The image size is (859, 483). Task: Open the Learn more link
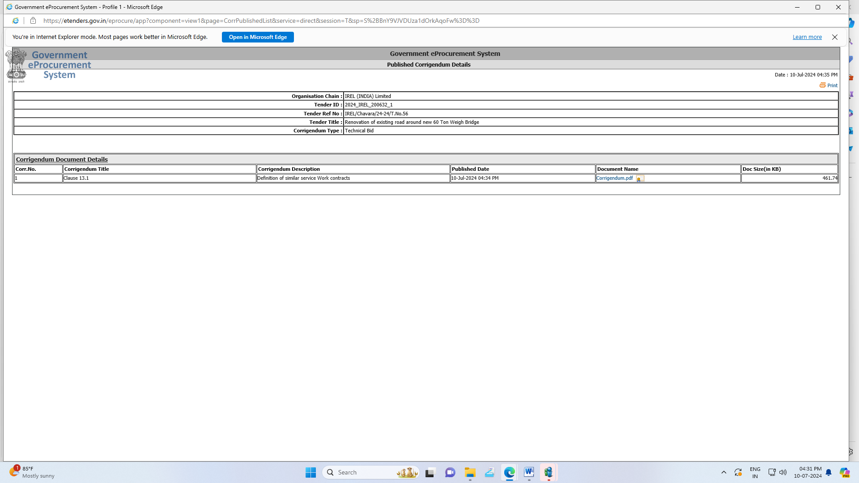[x=807, y=37]
